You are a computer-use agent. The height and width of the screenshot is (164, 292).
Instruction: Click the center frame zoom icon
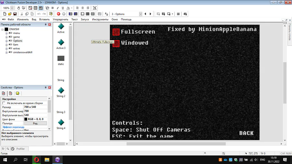(x=95, y=8)
